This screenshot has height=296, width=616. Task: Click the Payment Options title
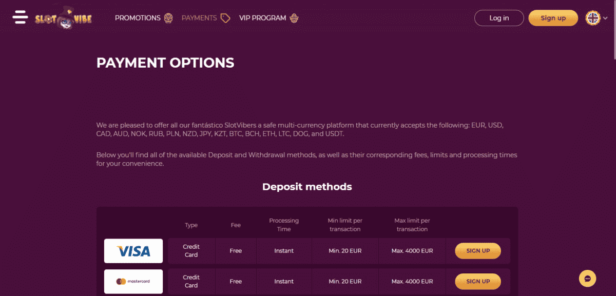165,63
